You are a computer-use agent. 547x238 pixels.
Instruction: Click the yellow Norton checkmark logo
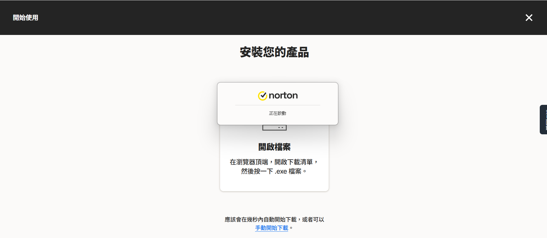[262, 96]
